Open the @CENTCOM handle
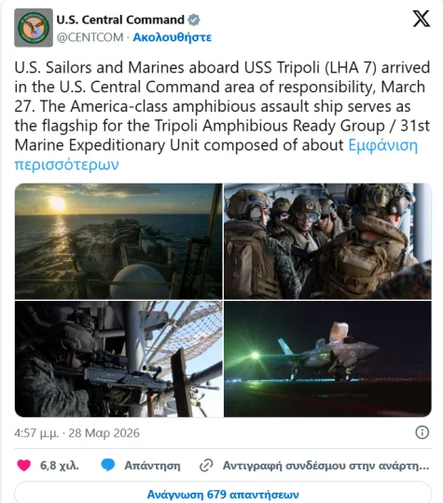This screenshot has width=443, height=503. [x=90, y=37]
